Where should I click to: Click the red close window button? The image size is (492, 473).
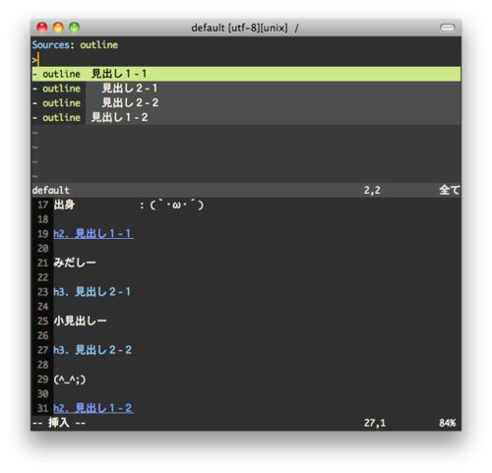pos(42,28)
